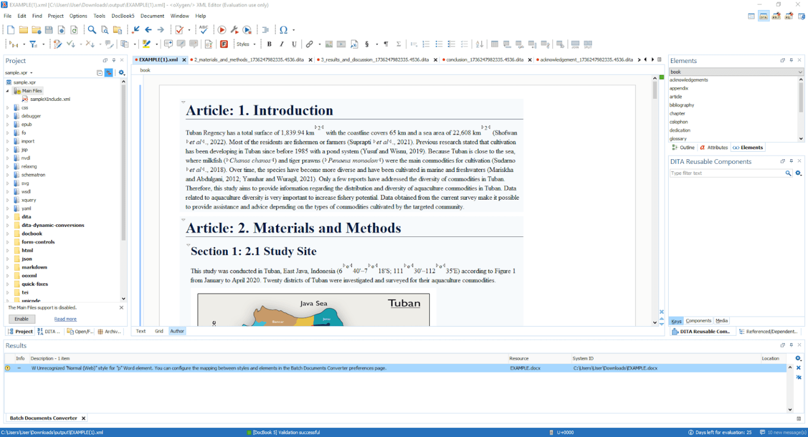Open the Read more link
The image size is (808, 437).
tap(65, 319)
